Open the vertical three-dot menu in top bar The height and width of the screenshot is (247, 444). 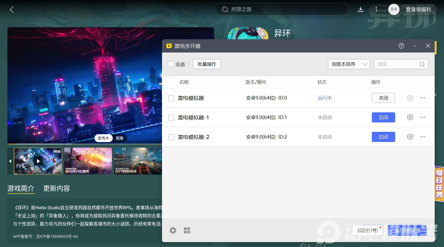(x=376, y=10)
